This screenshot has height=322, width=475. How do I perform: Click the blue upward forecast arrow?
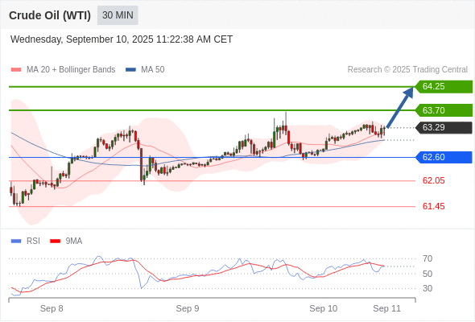400,107
